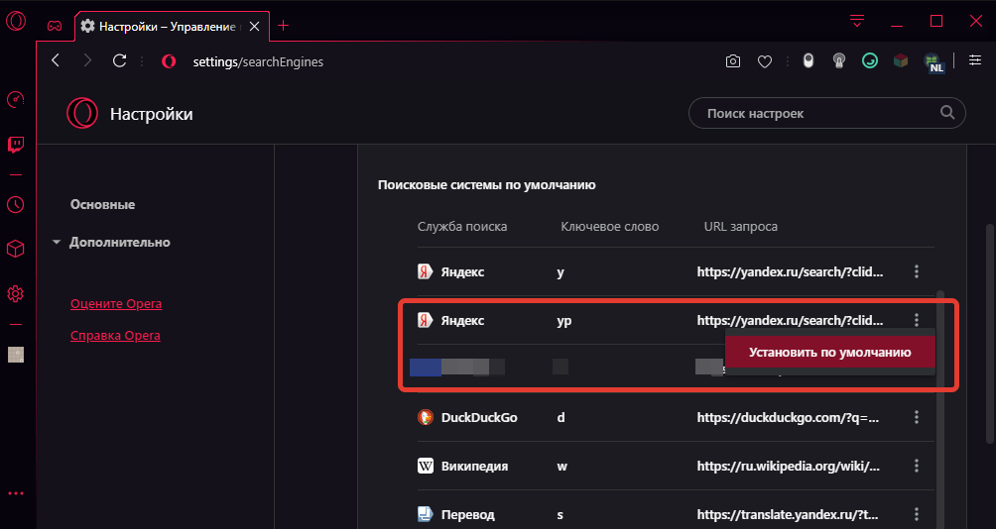This screenshot has width=996, height=529.
Task: Open History clock icon in sidebar
Action: pos(15,204)
